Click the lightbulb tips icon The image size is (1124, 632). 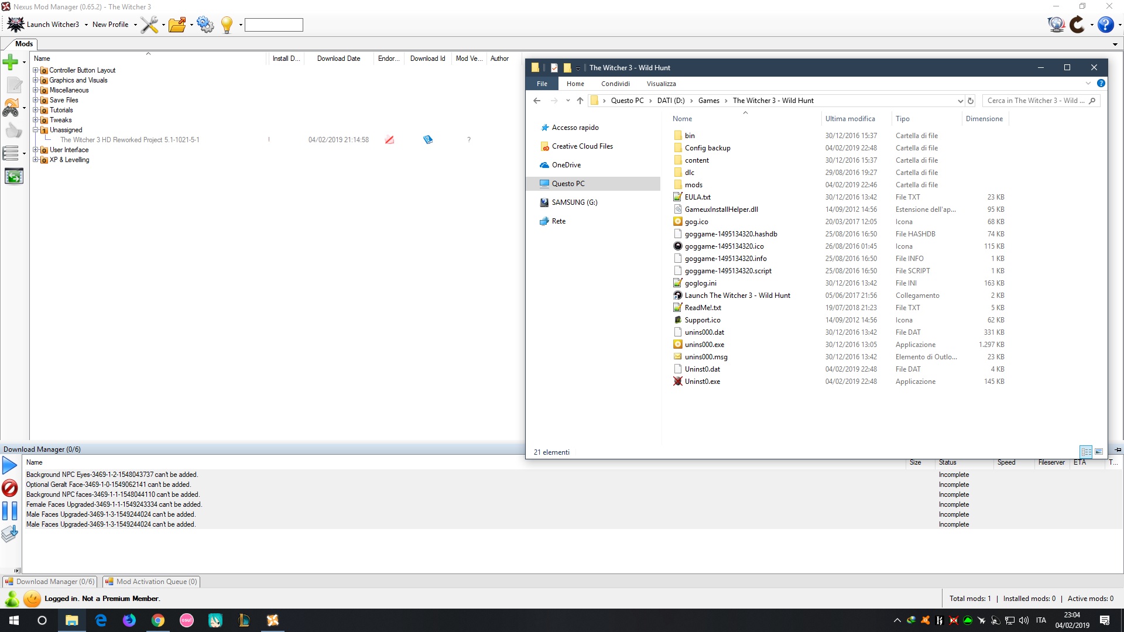pos(227,25)
